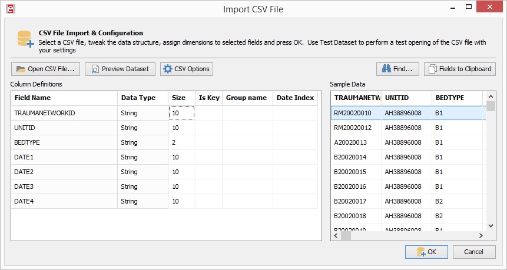Click the Preview Dataset magnifier icon

[94, 69]
